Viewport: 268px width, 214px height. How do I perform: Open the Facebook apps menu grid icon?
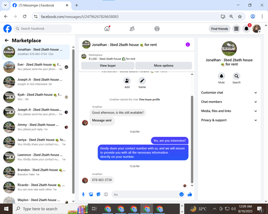coord(236,28)
